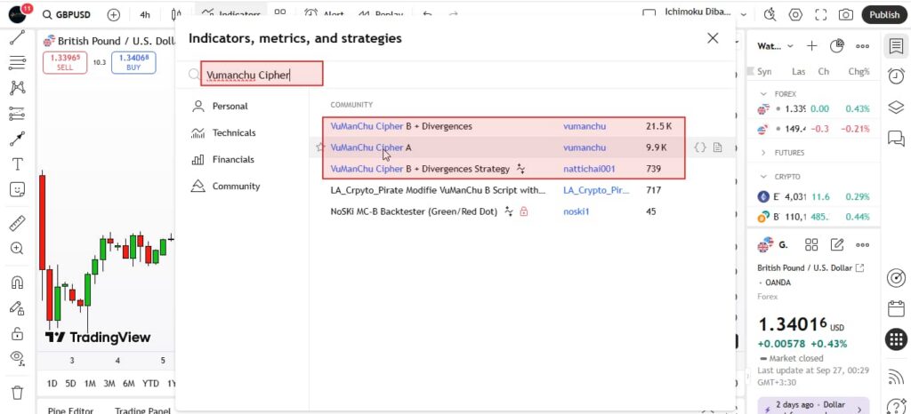Select the Text drawing tool
911x414 pixels.
(16, 164)
